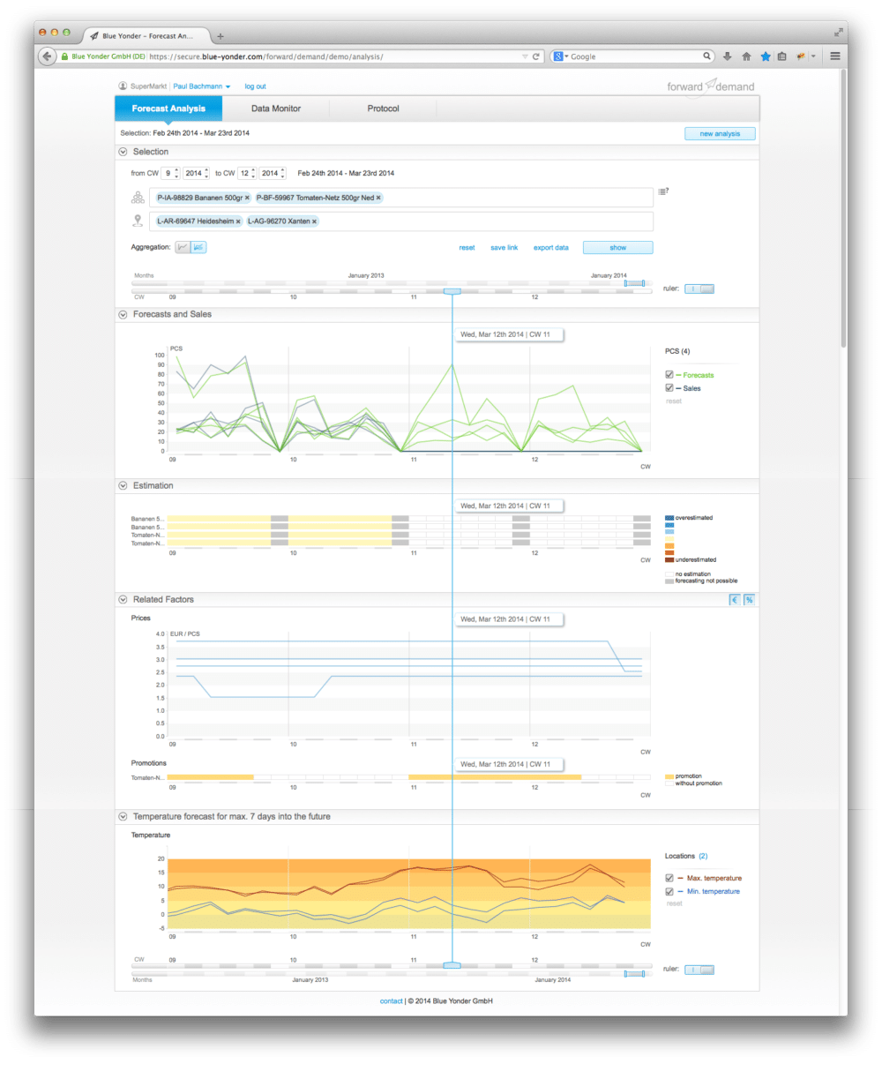Click the browser reload icon

[535, 56]
